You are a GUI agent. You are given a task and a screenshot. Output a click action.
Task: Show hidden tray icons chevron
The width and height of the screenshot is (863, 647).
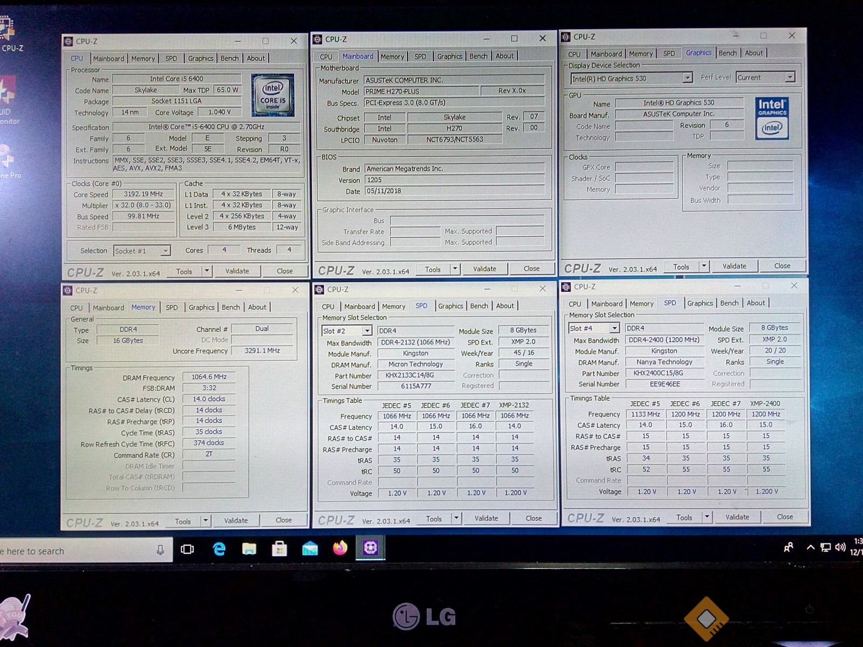pos(810,548)
